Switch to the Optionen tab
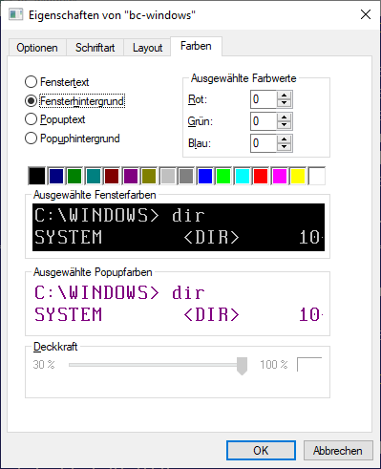Viewport: 381px width, 469px height. [x=37, y=48]
